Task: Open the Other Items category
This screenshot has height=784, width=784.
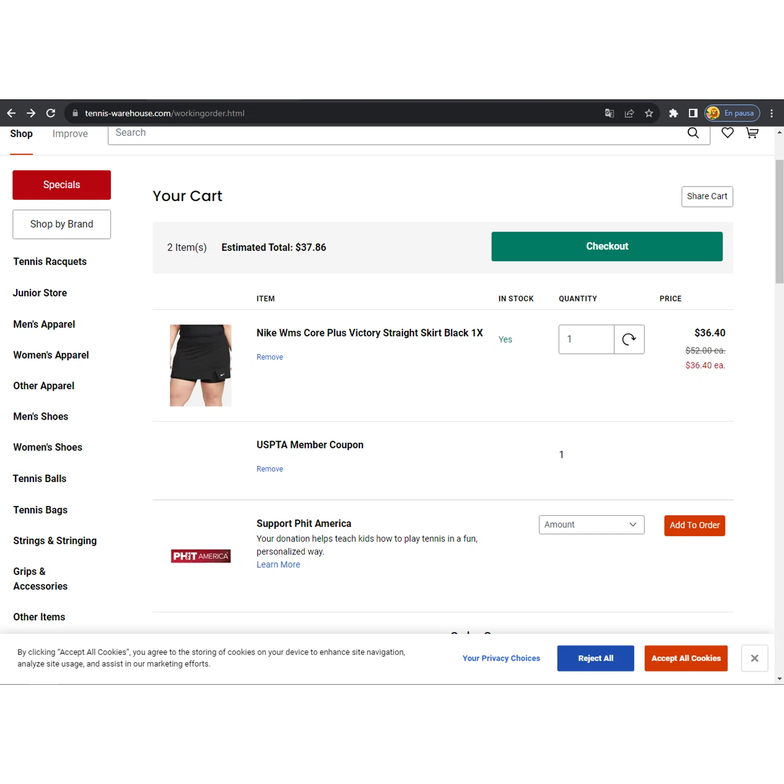Action: tap(39, 617)
